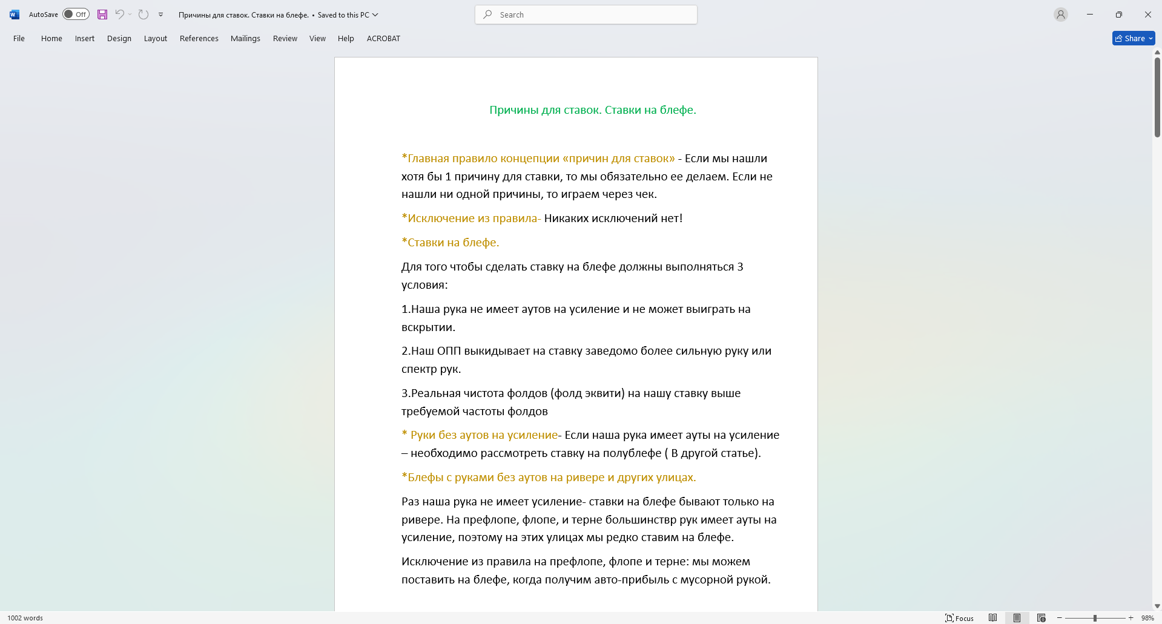The height and width of the screenshot is (624, 1162).
Task: Click the zoom out minus button
Action: click(x=1060, y=618)
